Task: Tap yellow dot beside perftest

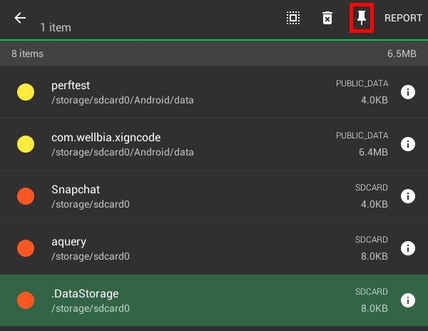Action: [26, 92]
